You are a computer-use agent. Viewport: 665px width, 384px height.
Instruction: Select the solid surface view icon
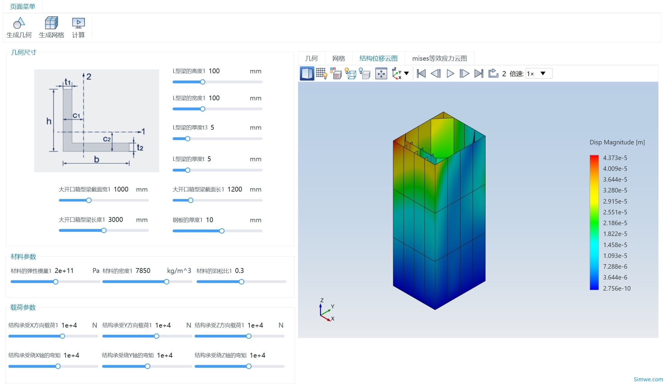(x=307, y=74)
